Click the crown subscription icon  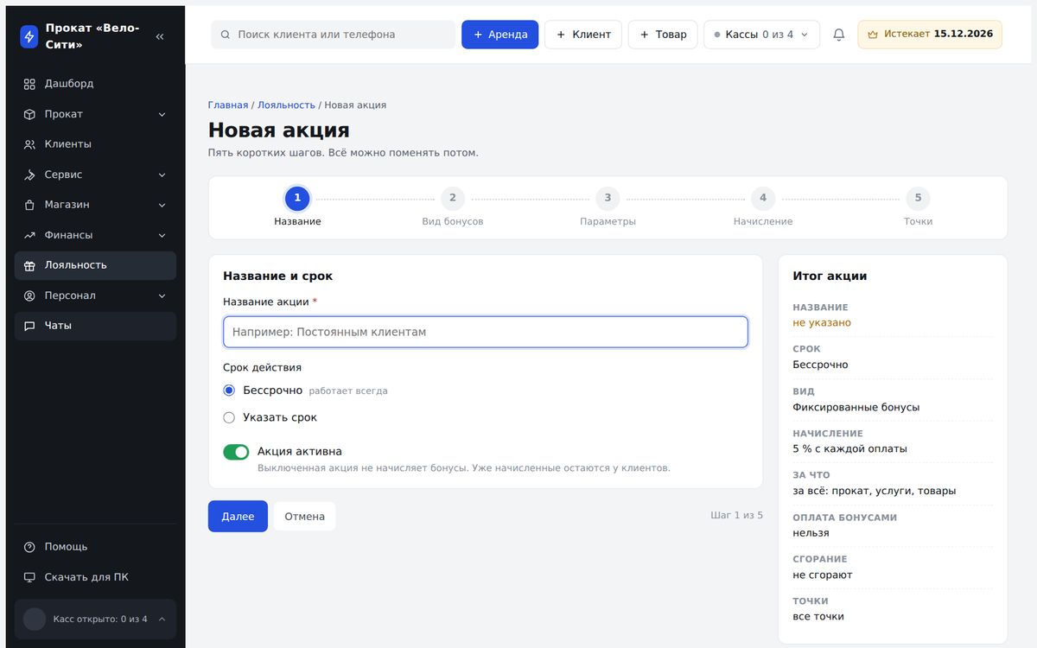point(873,35)
